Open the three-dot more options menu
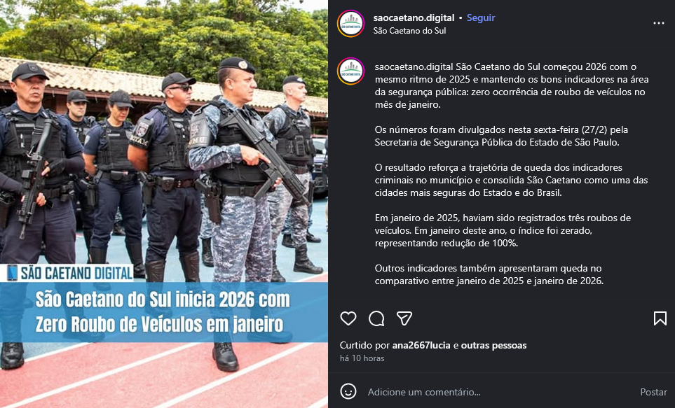This screenshot has height=408, width=675. [659, 23]
